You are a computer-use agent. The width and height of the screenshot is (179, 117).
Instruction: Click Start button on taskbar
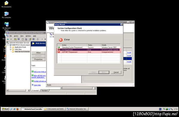(5, 109)
